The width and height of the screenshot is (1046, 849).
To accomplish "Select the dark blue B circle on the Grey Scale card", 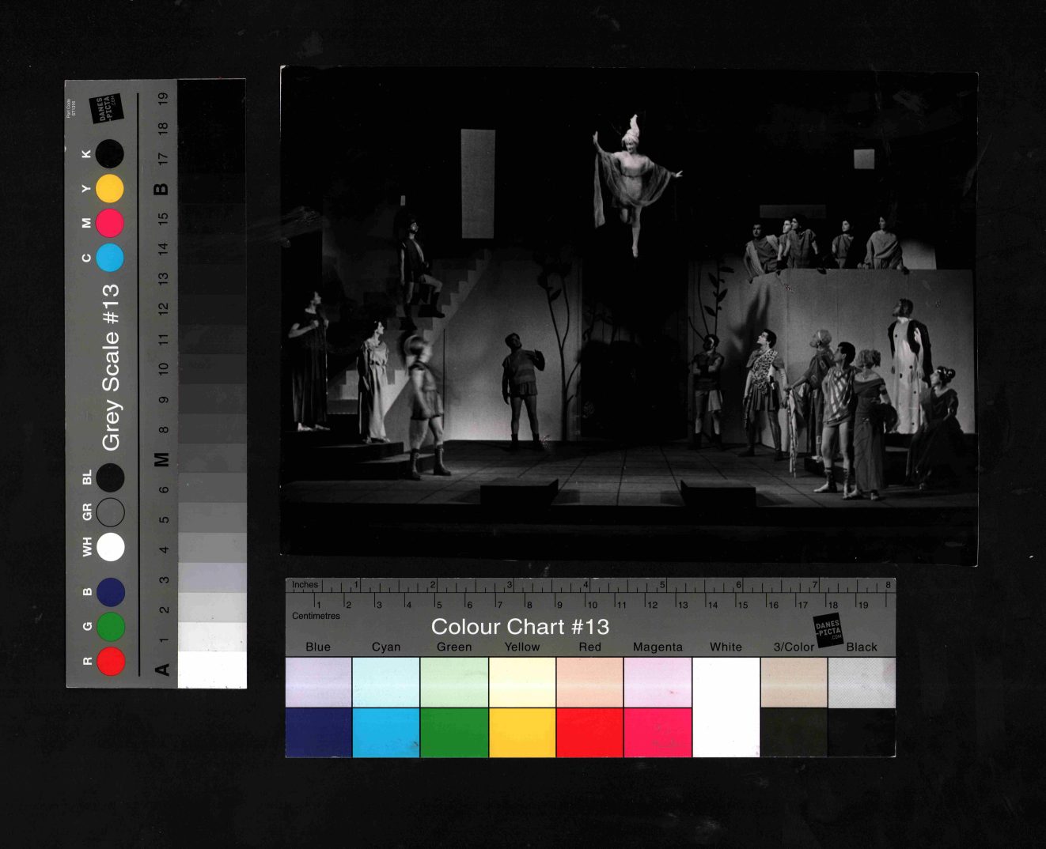I will [x=111, y=592].
